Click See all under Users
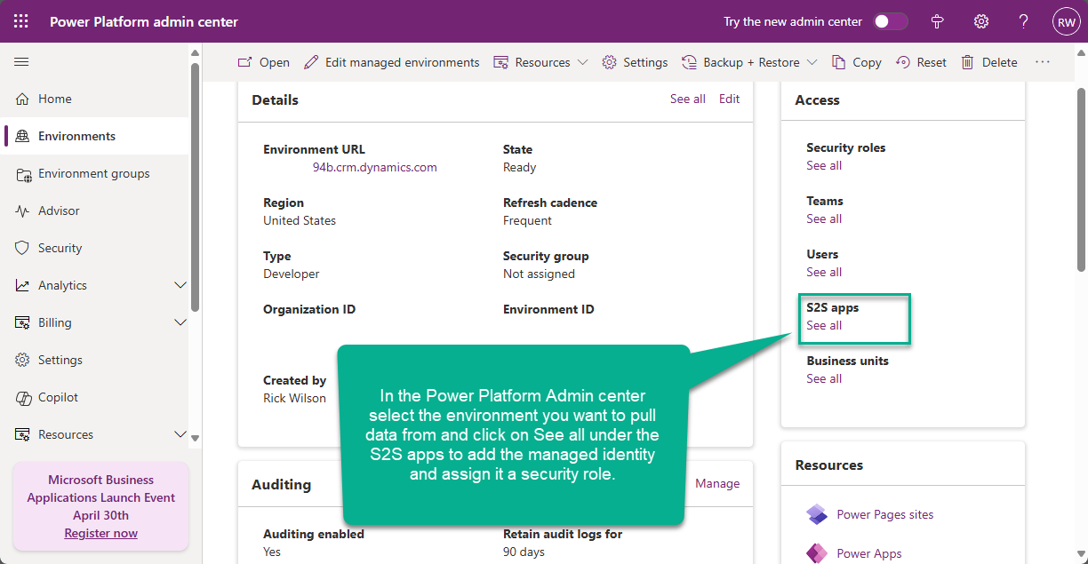1088x564 pixels. [824, 272]
